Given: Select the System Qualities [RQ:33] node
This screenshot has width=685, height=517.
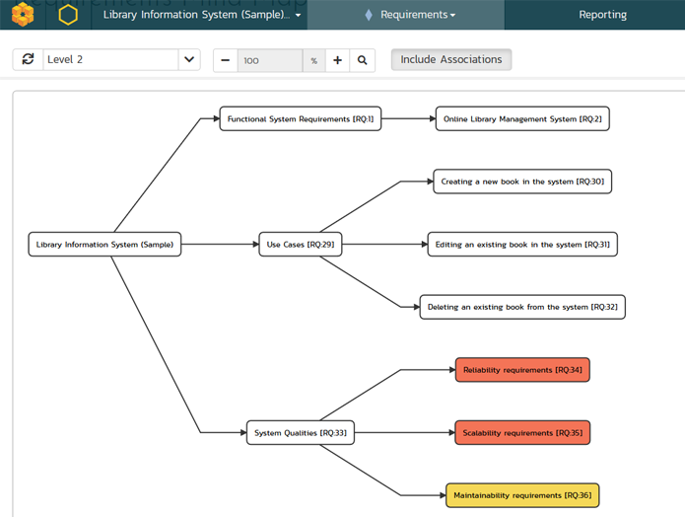Looking at the screenshot, I should pos(300,432).
